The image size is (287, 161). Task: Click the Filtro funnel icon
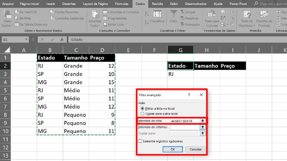click(173, 14)
